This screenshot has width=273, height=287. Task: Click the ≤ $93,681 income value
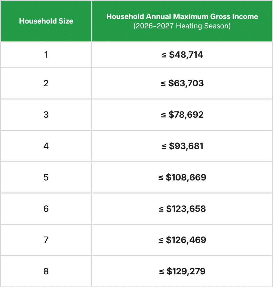182,146
